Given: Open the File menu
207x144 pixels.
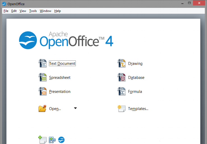Looking at the screenshot, I should pos(6,11).
